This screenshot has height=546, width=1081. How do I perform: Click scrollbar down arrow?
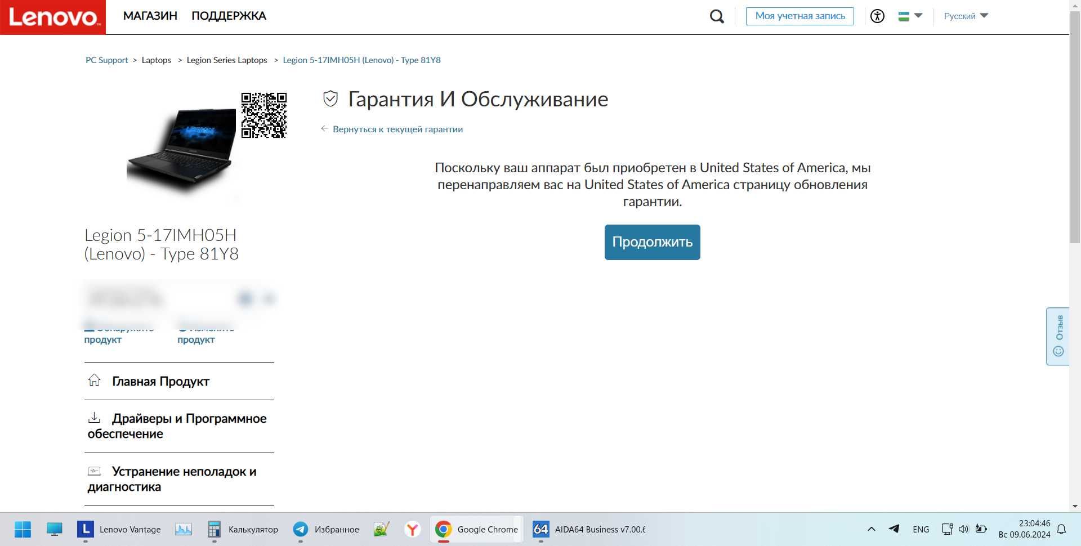click(x=1075, y=506)
